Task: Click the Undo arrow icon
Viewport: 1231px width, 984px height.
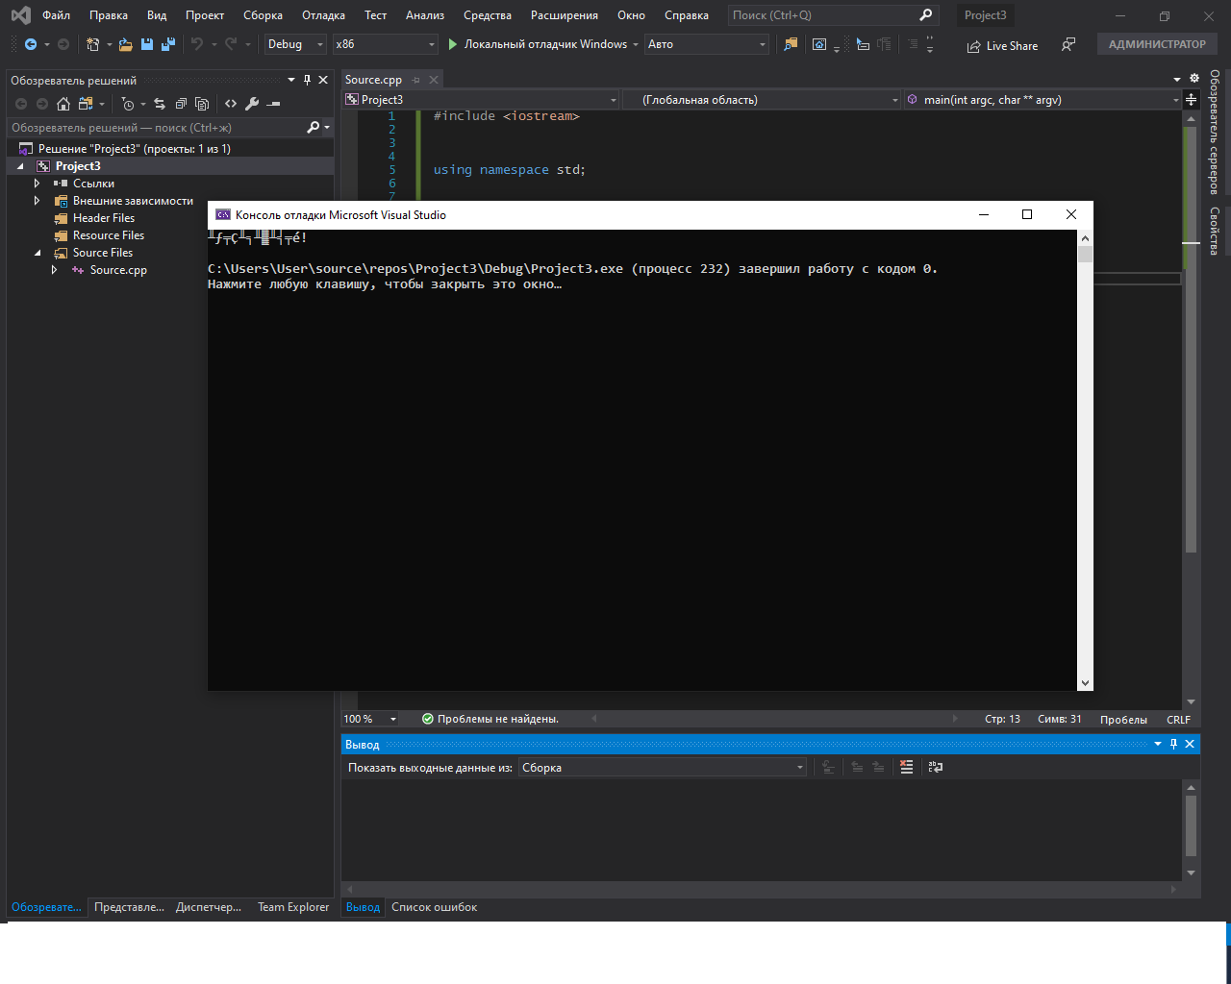Action: (x=197, y=44)
